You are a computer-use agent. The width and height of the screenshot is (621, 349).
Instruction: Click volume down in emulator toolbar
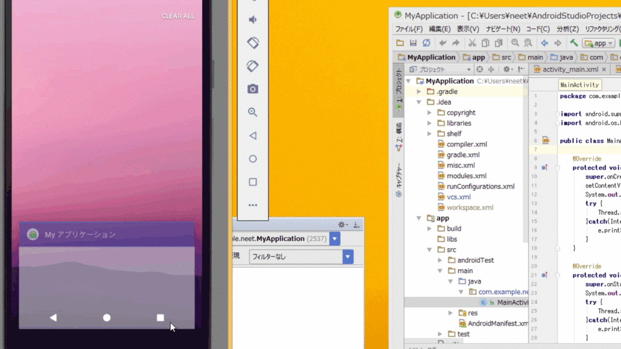(x=253, y=19)
